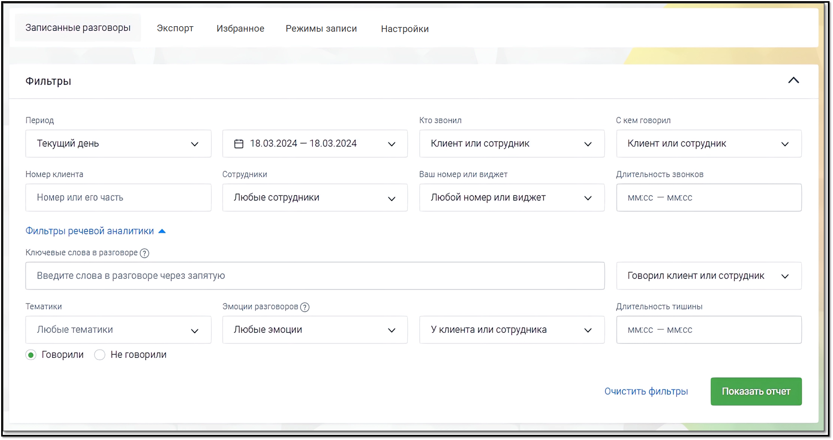Select the Не говорили radio button
Viewport: 833px width, 440px height.
(x=100, y=355)
